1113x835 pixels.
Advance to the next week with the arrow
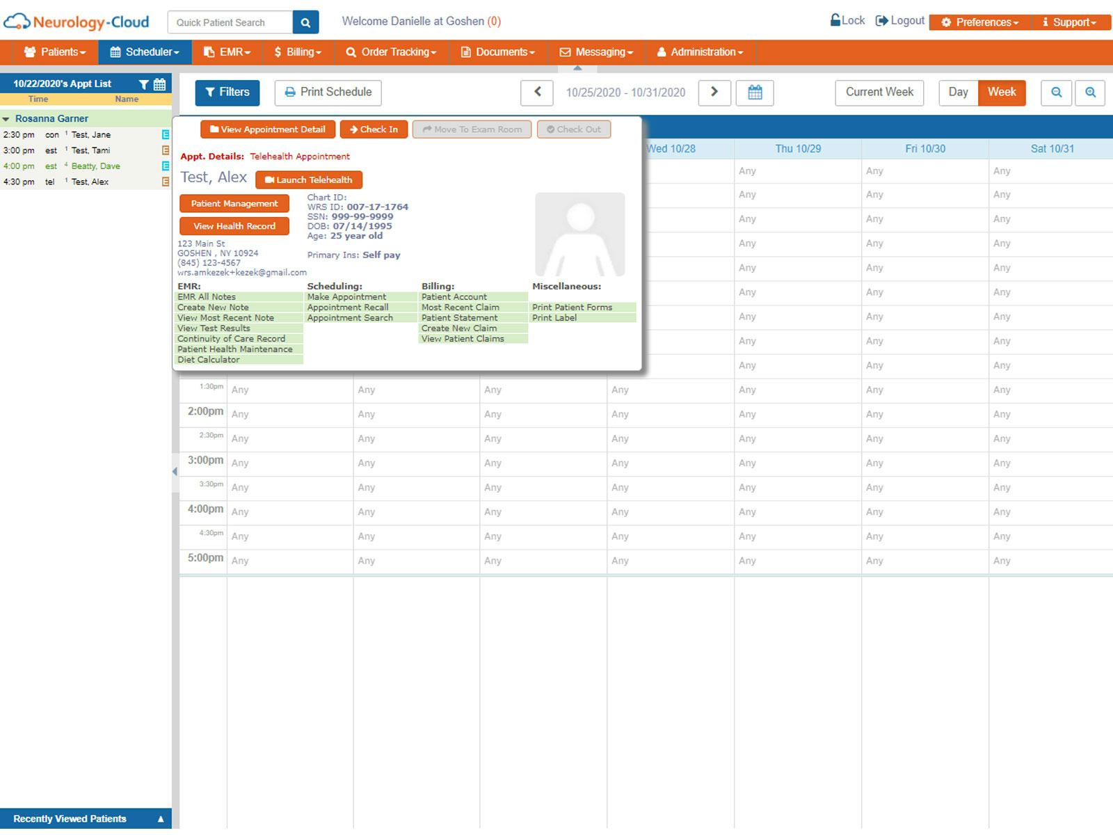714,93
